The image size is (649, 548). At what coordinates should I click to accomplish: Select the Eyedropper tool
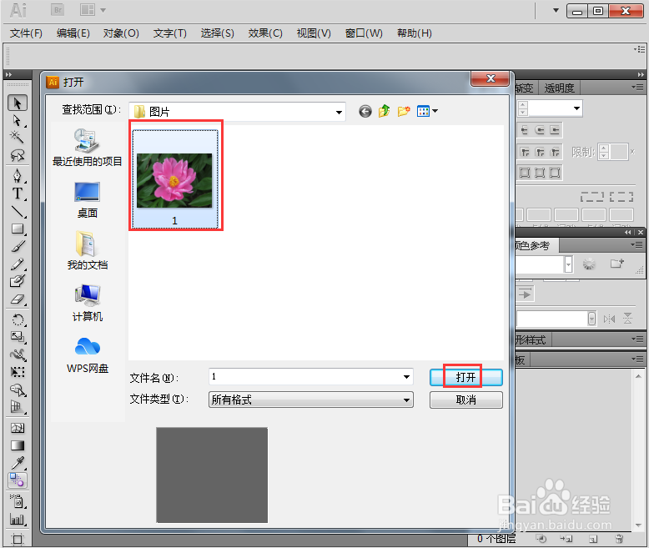pos(18,463)
